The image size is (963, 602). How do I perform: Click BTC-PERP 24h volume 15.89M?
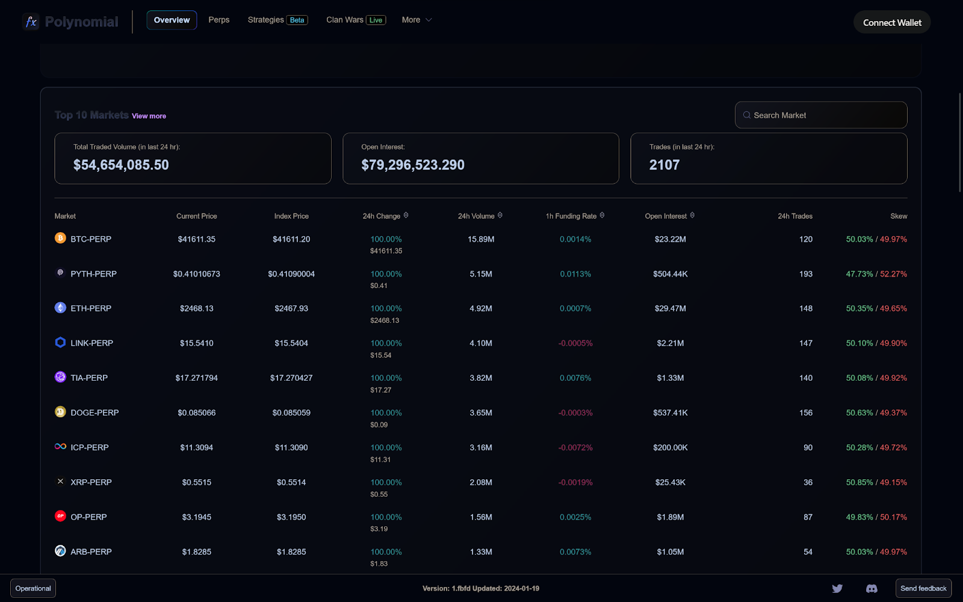481,239
